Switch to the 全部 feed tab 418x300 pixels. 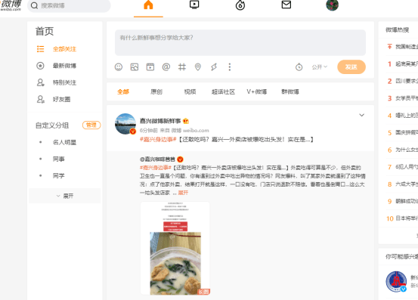(x=123, y=92)
